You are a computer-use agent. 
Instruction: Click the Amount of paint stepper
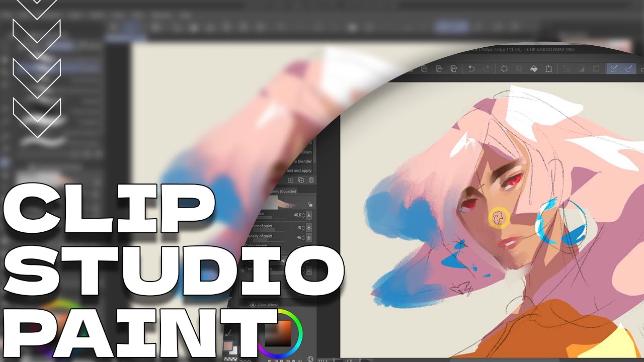303,228
